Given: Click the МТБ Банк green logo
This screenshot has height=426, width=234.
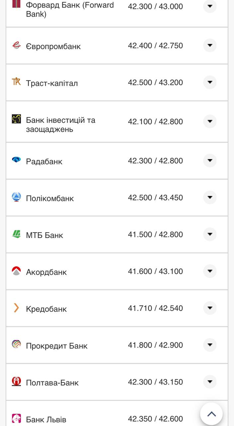Looking at the screenshot, I should click(16, 234).
